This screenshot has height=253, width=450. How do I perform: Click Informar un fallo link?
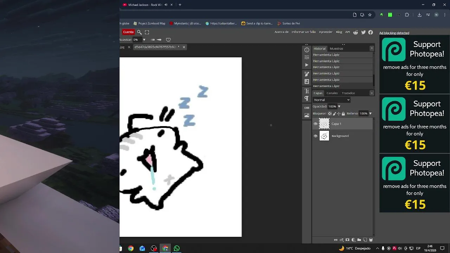click(304, 32)
